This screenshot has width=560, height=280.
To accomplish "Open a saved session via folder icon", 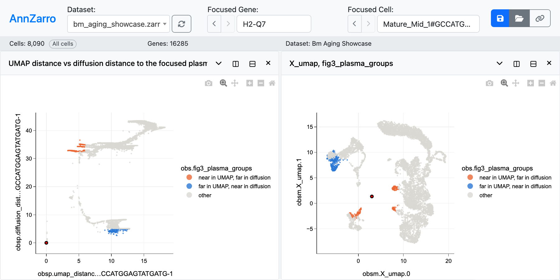I will 519,18.
